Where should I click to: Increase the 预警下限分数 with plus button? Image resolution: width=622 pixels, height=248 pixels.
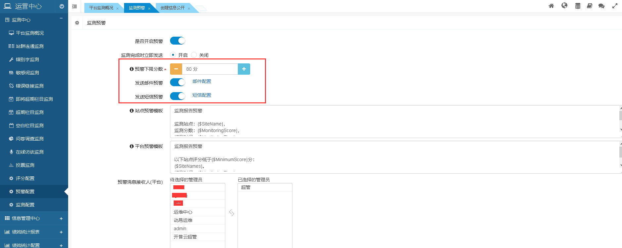pos(244,69)
